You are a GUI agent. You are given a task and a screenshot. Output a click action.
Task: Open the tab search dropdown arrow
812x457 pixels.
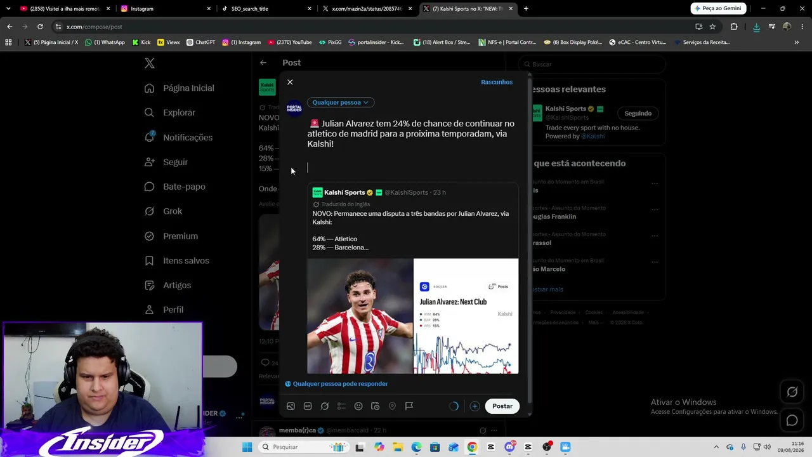tap(8, 9)
